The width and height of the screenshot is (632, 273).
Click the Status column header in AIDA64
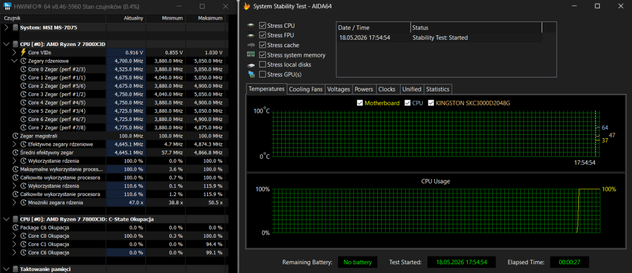click(x=477, y=28)
